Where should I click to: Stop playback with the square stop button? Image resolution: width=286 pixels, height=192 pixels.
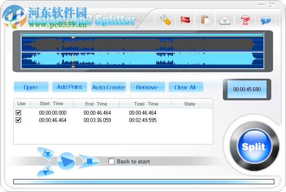click(x=89, y=161)
